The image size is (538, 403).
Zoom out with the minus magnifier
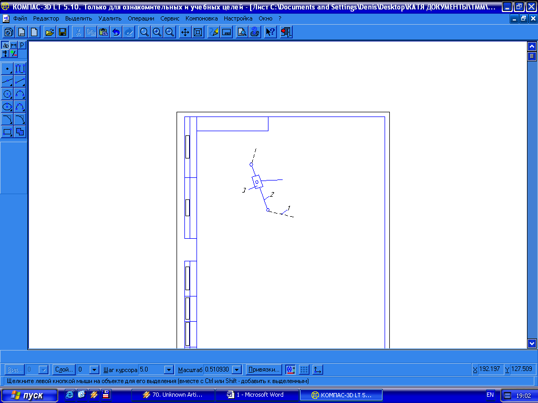[170, 32]
